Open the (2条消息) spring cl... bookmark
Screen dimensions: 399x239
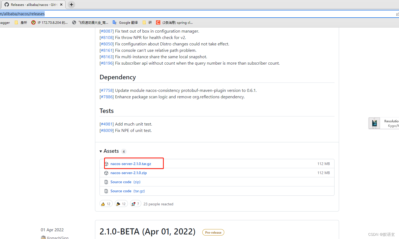tap(174, 23)
